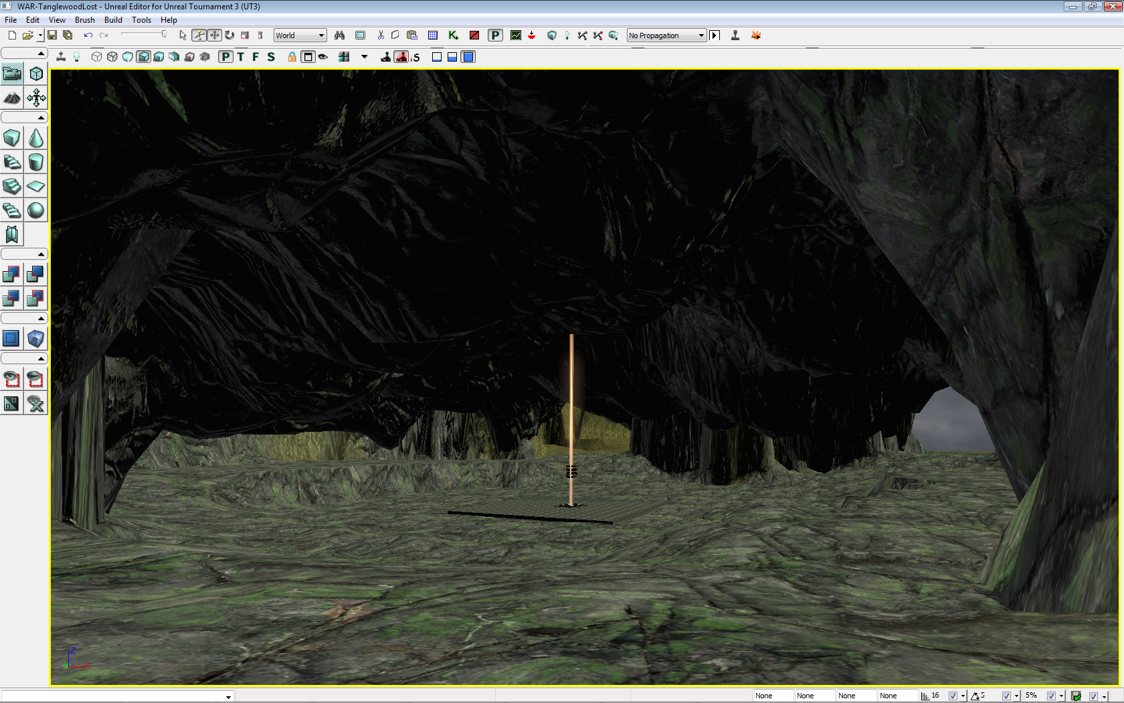Click Build Paths green P button
The width and height of the screenshot is (1124, 703).
495,35
